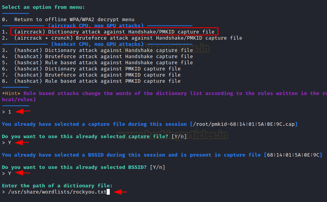Click red arrow next to capture file Y answer
Screen dimensions: 327x202
pos(22,142)
